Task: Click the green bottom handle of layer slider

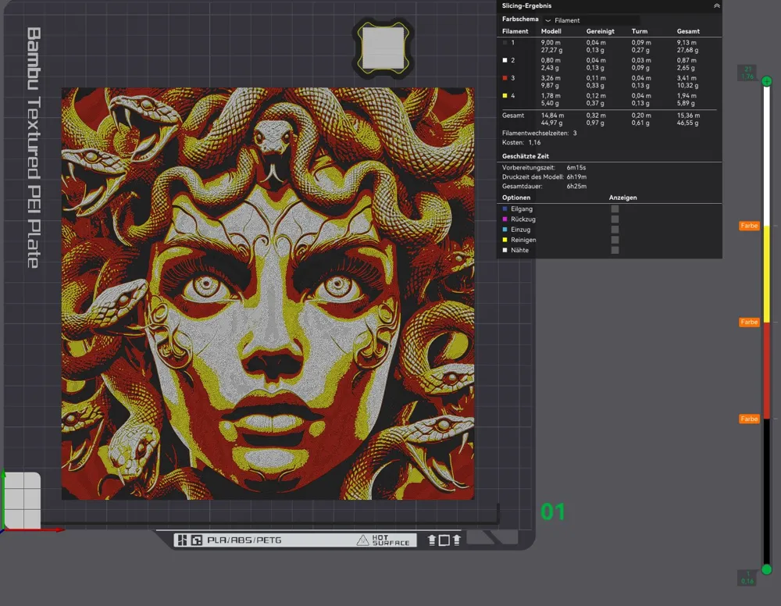Action: click(767, 569)
